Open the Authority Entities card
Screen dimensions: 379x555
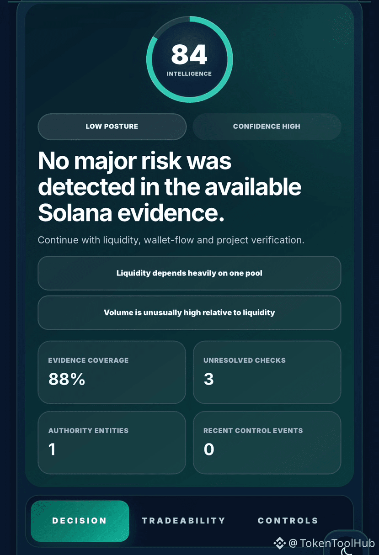click(112, 443)
